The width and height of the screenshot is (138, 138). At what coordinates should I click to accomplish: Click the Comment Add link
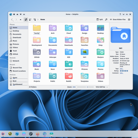(121, 73)
